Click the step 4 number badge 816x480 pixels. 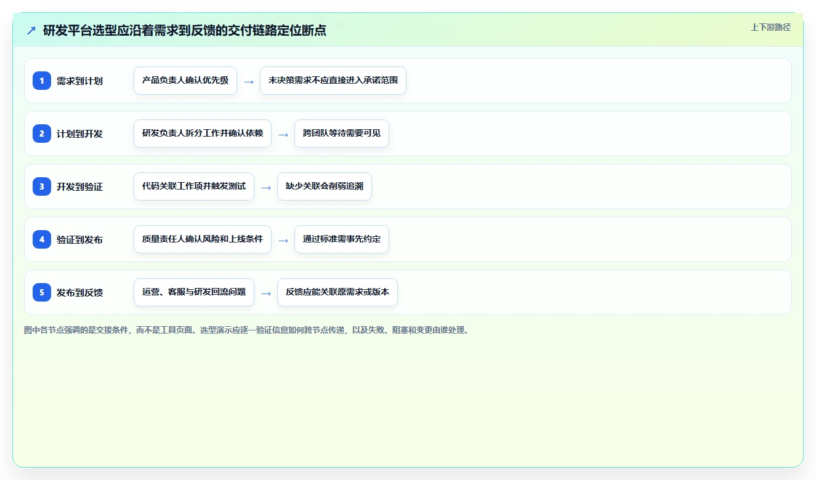42,239
